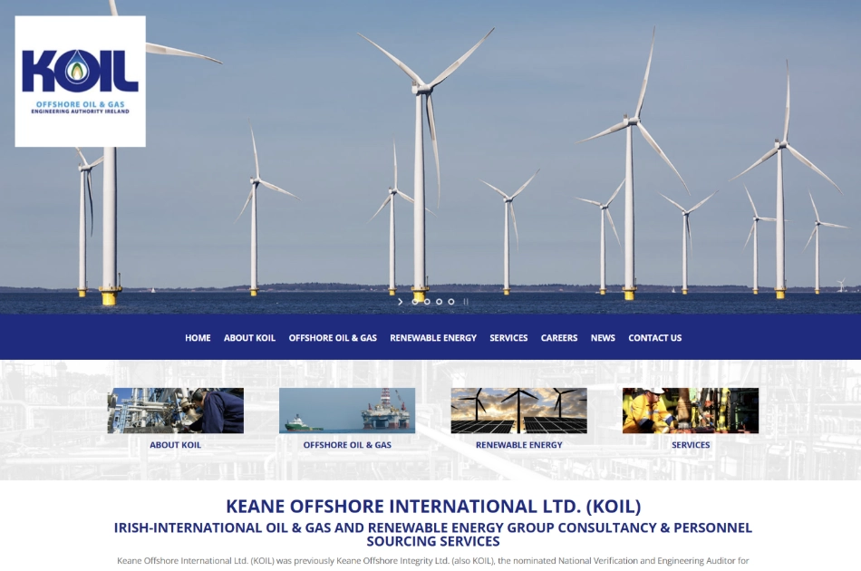Open the Careers menu item

click(559, 338)
